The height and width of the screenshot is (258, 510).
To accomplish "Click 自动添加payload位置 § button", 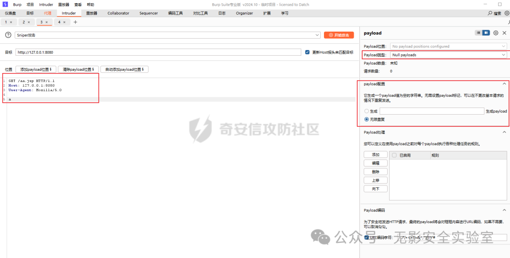I will pos(125,69).
